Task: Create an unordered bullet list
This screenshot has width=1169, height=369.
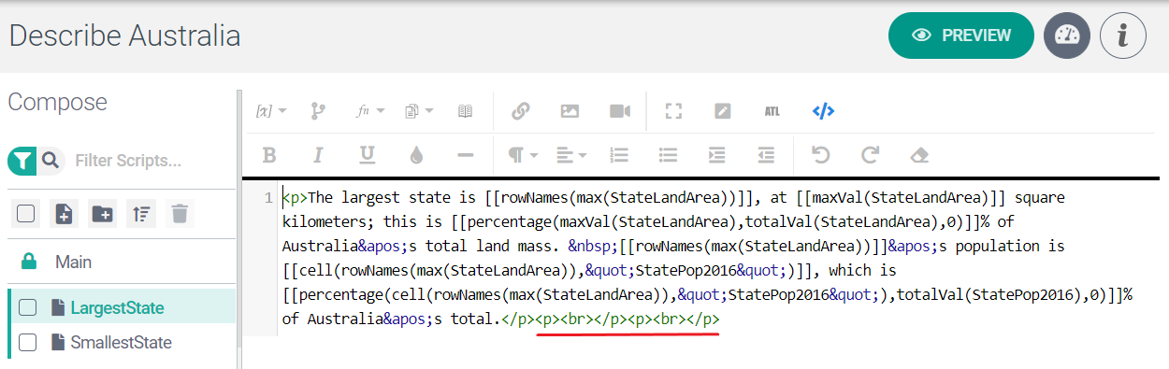Action: 668,155
